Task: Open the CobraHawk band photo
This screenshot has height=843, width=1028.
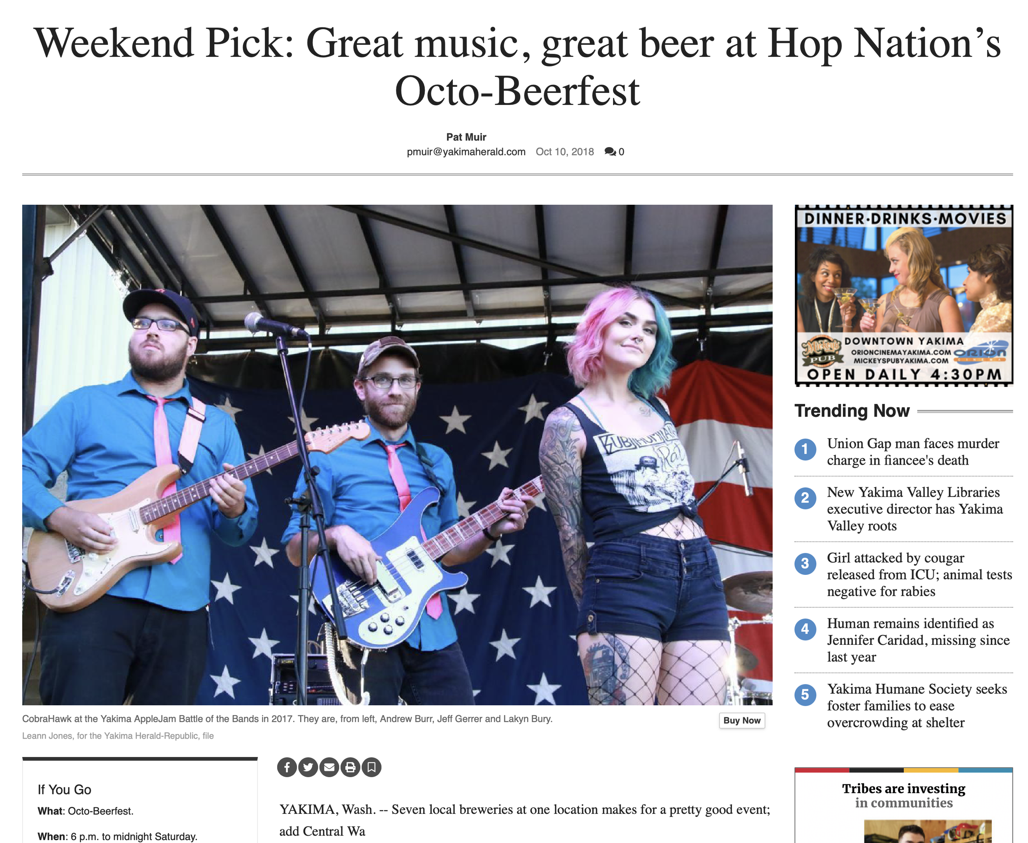Action: (397, 455)
